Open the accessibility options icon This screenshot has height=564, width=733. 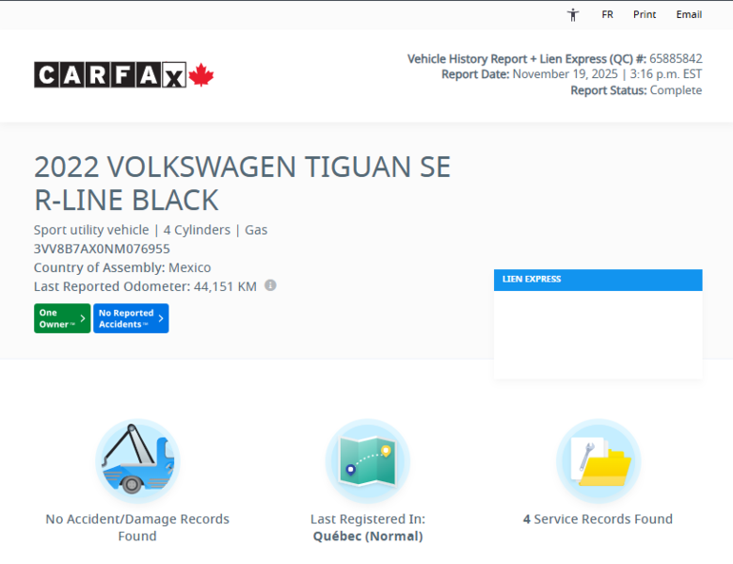[x=573, y=14]
